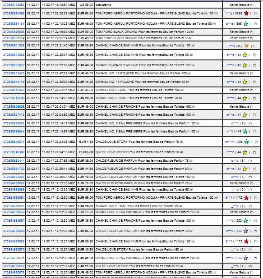Screen dimensions: 263x278
Task: Click the teal star beside bidder s***a (366)
Action: point(246,24)
